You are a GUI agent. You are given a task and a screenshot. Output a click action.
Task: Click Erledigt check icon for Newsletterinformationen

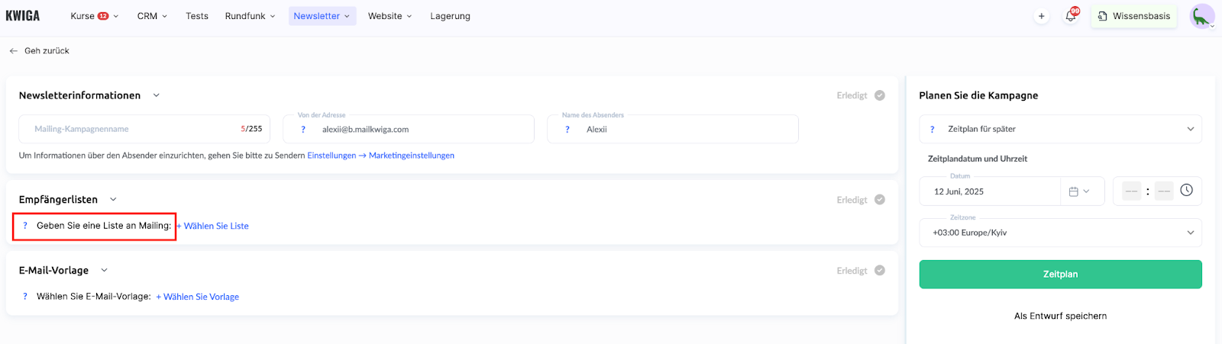[x=880, y=95]
